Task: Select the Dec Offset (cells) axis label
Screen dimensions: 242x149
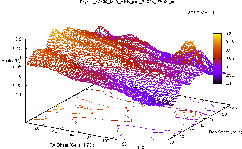Action: tap(225, 132)
